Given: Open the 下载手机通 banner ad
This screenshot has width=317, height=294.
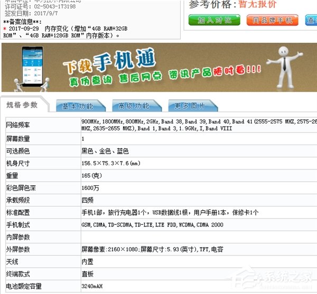Looking at the screenshot, I should pyautogui.click(x=159, y=67).
